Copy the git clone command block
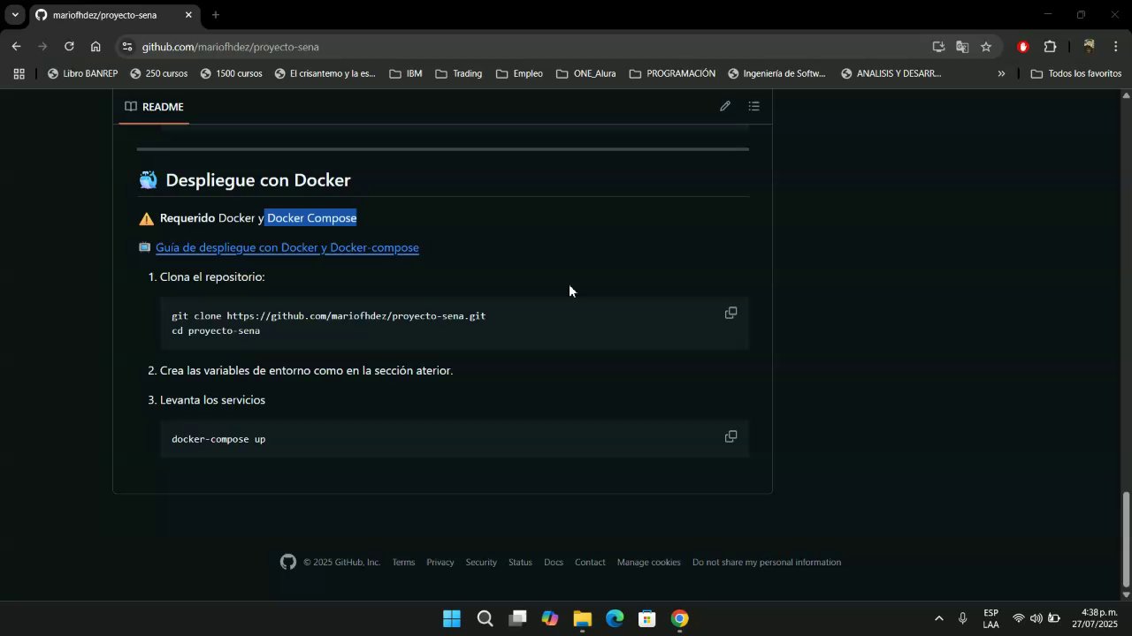The width and height of the screenshot is (1132, 636). 730,313
